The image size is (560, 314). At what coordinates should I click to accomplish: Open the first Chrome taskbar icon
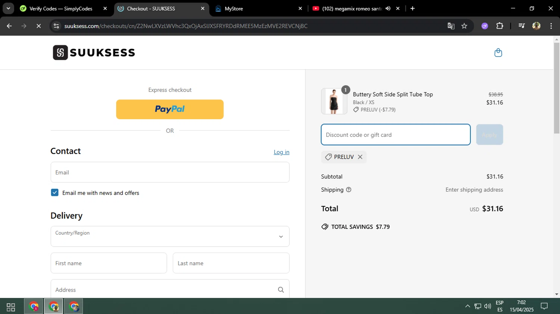pyautogui.click(x=34, y=307)
